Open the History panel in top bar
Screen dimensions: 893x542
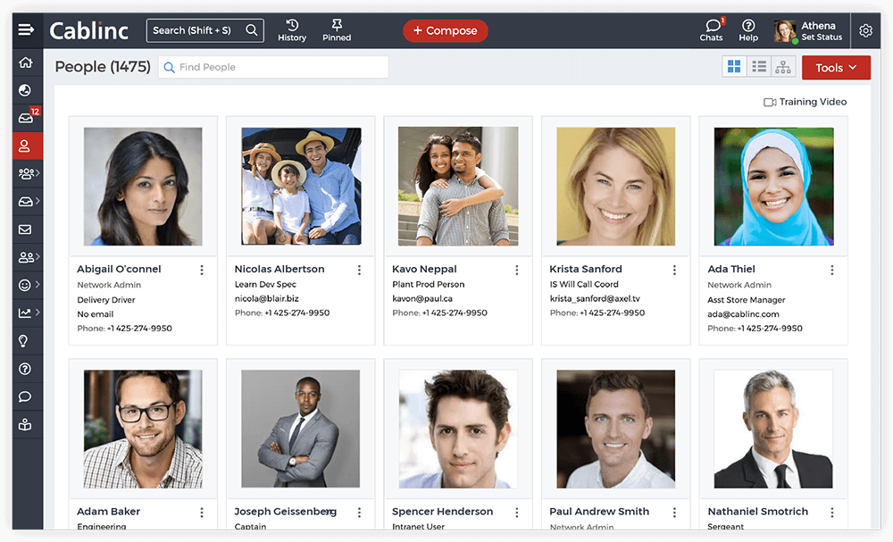coord(292,29)
